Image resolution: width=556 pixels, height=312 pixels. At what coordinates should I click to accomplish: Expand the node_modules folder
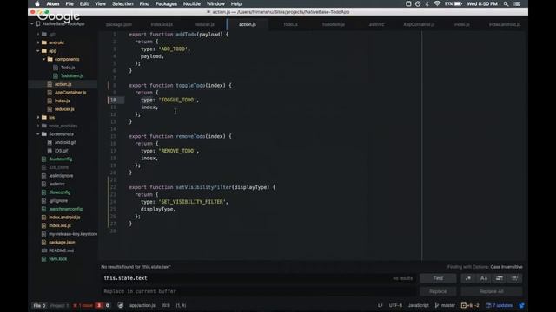(x=38, y=126)
